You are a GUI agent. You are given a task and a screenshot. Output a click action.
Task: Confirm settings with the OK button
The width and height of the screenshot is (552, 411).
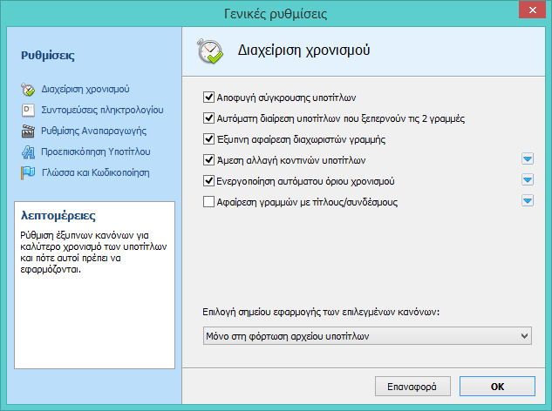(x=497, y=385)
